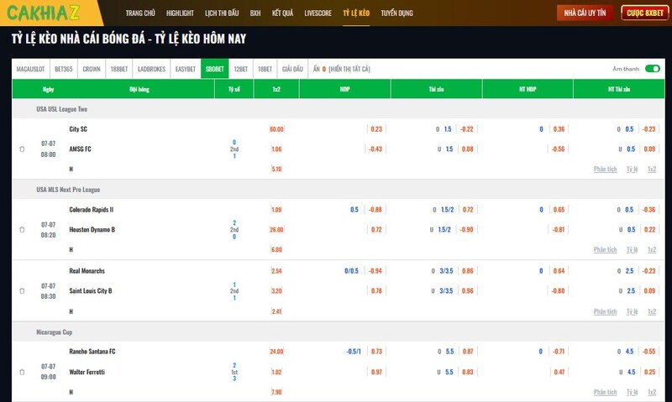Screen dimensions: 672x402
Task: Click pin icon for AMSG FC match
Action: [22, 149]
